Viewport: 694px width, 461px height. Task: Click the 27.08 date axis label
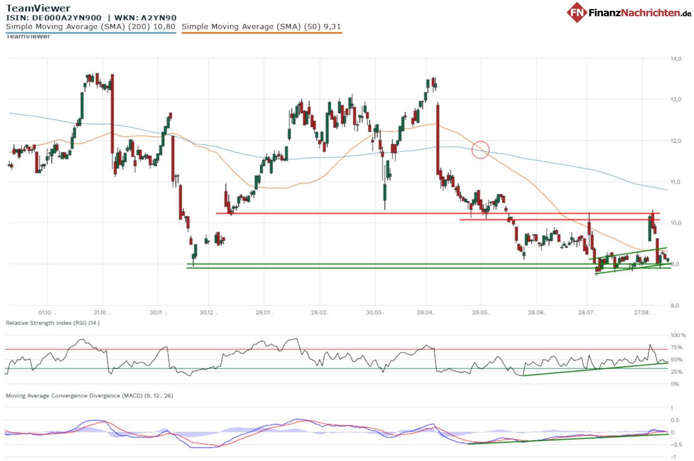pyautogui.click(x=643, y=313)
